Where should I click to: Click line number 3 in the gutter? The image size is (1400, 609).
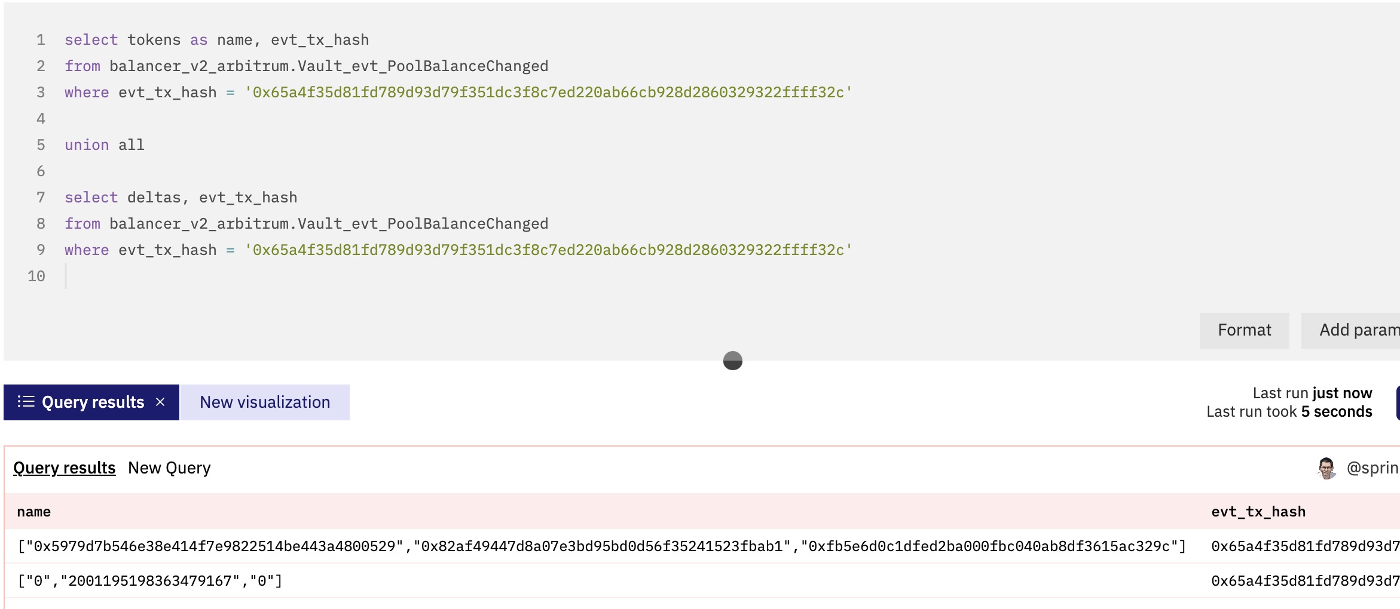tap(41, 93)
